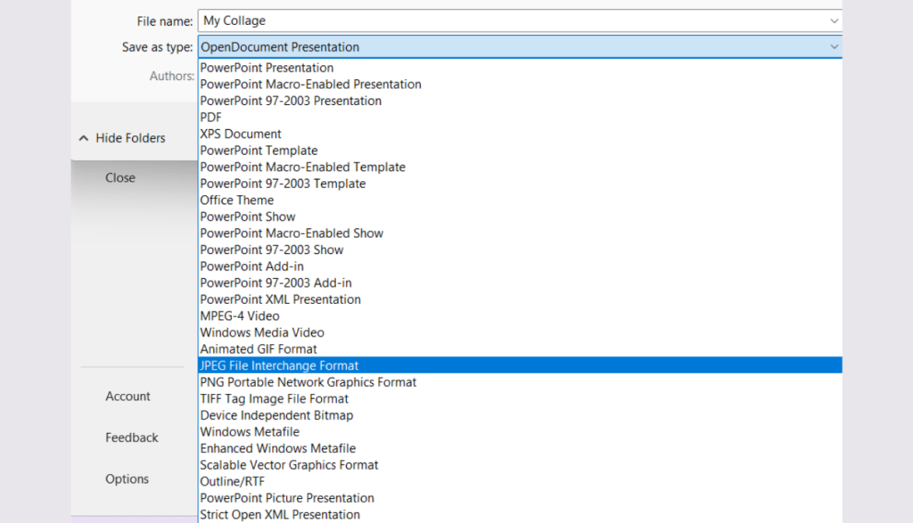Select Office Theme format

520,200
